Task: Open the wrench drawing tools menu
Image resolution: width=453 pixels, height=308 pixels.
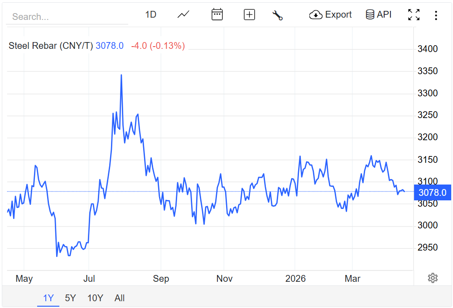Action: point(277,15)
